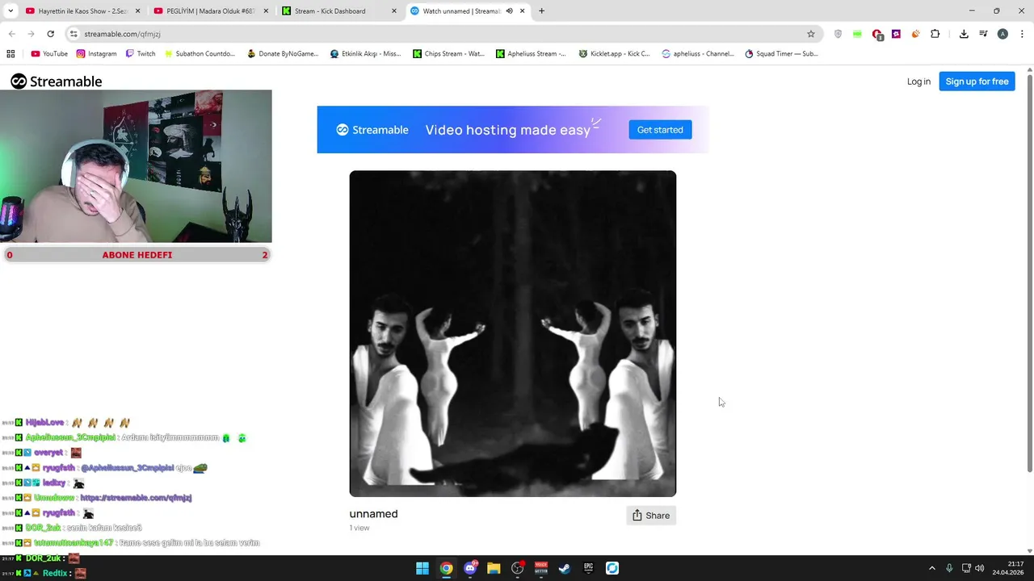Image resolution: width=1034 pixels, height=581 pixels.
Task: Open the apps grid in bookmarks bar
Action: (x=11, y=54)
